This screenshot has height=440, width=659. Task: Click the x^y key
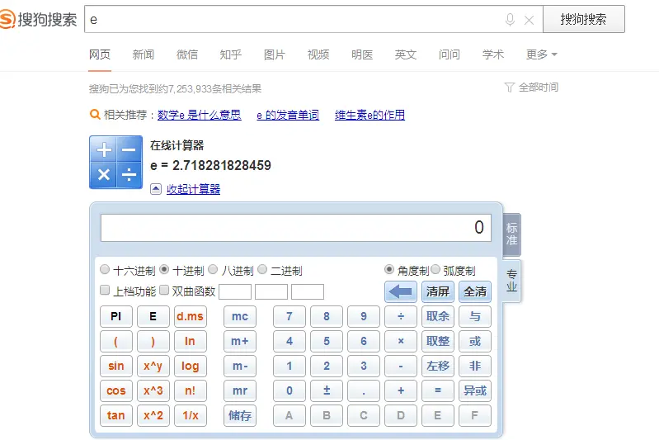pyautogui.click(x=153, y=366)
